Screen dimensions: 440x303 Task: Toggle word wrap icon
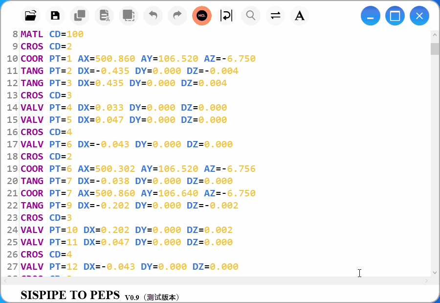[226, 16]
